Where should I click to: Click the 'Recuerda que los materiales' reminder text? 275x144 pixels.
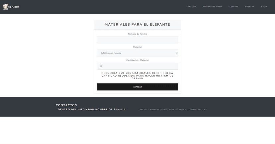137,76
